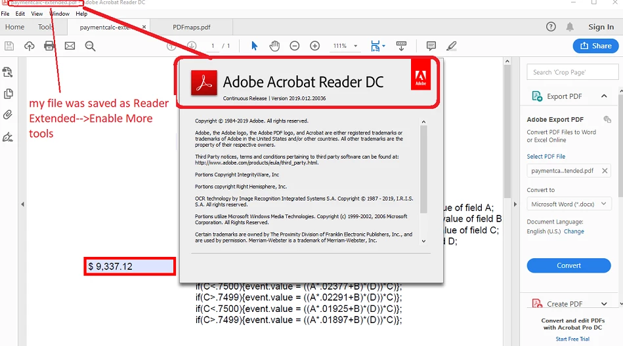Viewport: 623px width, 346px height.
Task: Click the scrolling mode keyboard icon
Action: point(401,46)
